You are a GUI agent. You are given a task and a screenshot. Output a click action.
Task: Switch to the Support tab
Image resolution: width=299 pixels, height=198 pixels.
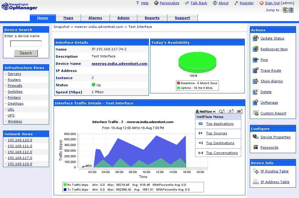[x=182, y=18]
